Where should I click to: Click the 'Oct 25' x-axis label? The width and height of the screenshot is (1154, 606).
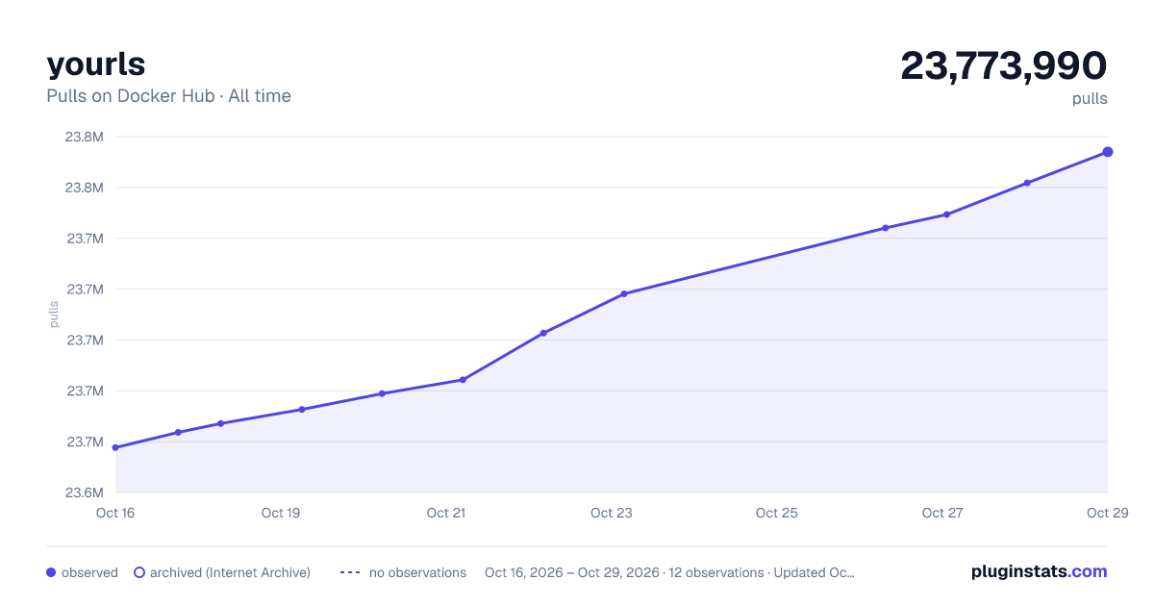point(777,513)
